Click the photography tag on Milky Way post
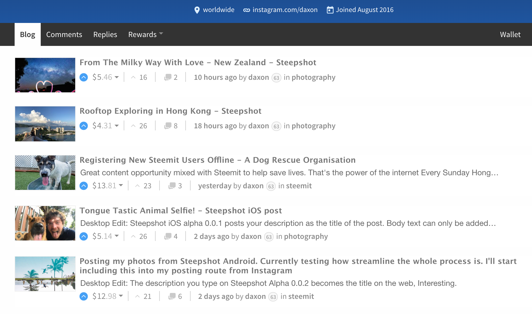The image size is (532, 314). pyautogui.click(x=314, y=77)
